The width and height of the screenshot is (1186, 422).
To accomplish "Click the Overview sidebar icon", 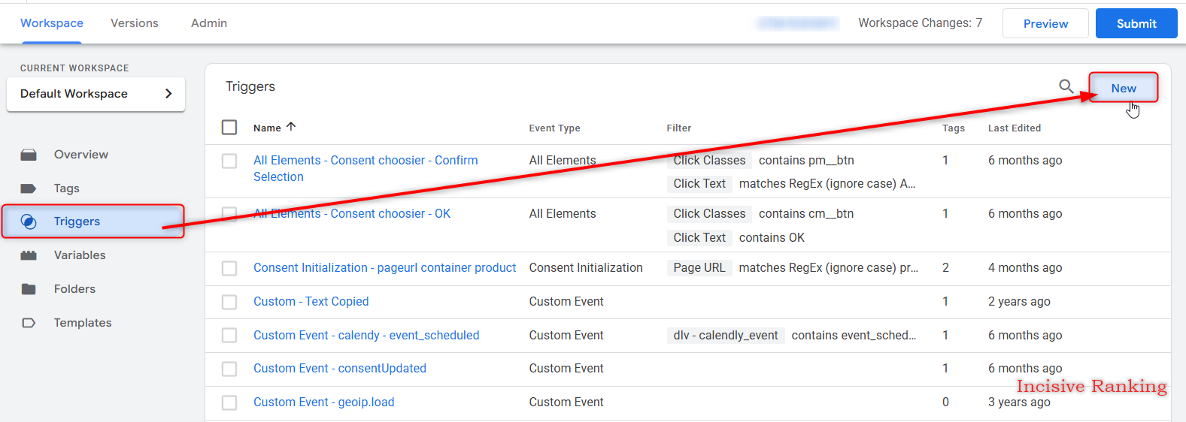I will pos(29,155).
